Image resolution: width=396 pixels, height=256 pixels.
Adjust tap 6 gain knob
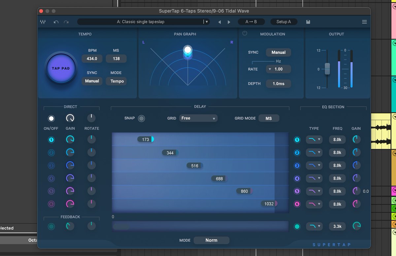pos(70,204)
